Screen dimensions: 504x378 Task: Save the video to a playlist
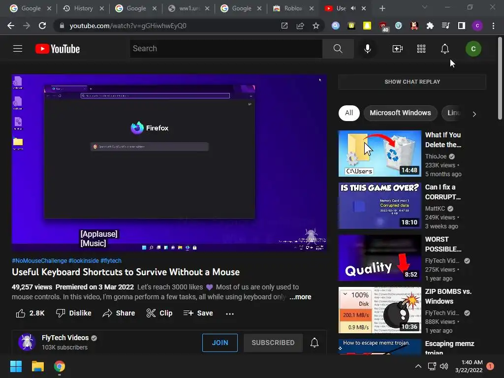198,313
